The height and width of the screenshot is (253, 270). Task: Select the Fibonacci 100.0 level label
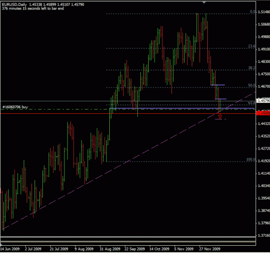click(251, 159)
